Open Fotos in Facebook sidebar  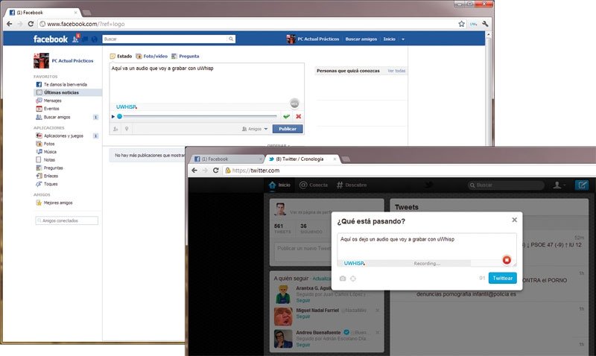point(45,144)
